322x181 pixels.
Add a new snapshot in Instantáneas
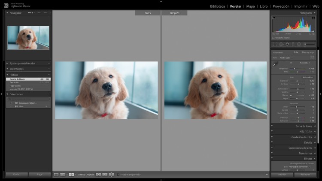coord(49,69)
